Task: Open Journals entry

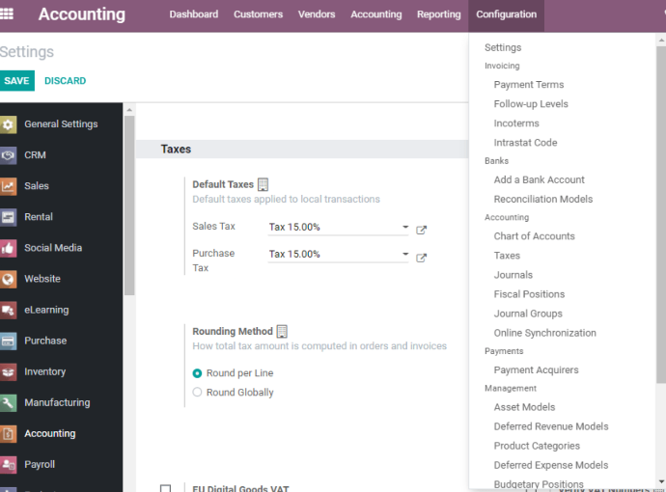Action: [513, 275]
